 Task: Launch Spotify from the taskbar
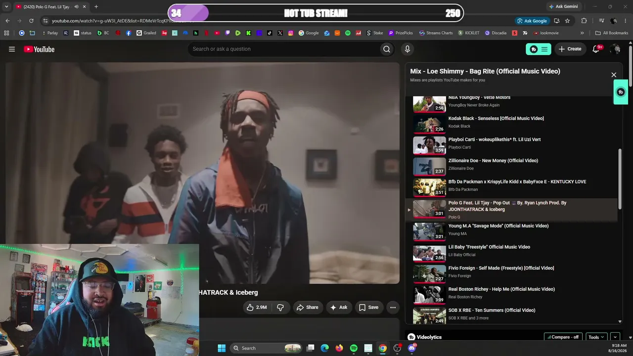(354, 348)
